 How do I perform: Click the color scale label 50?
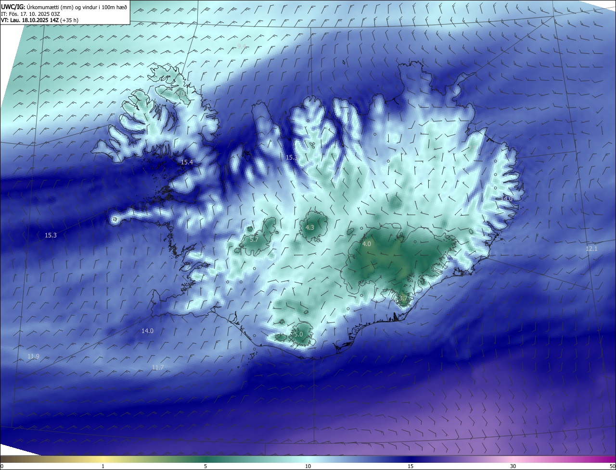[x=612, y=467]
